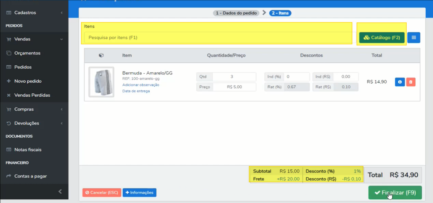This screenshot has width=433, height=203.
Task: Click the Cadastros sidebar icon
Action: pyautogui.click(x=9, y=13)
